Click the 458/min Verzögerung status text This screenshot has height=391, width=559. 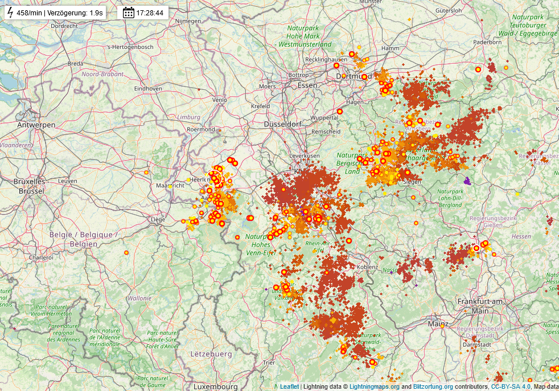(x=60, y=13)
